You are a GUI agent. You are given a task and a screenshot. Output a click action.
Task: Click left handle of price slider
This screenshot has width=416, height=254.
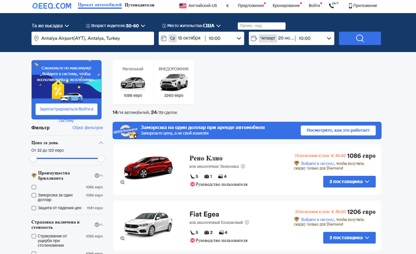pos(33,159)
